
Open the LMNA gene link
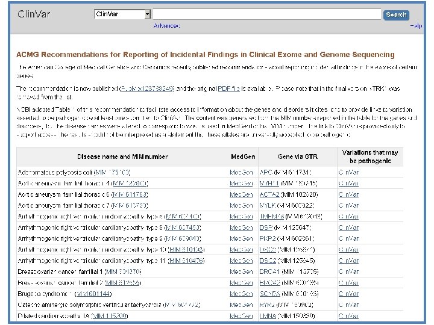coord(268,316)
